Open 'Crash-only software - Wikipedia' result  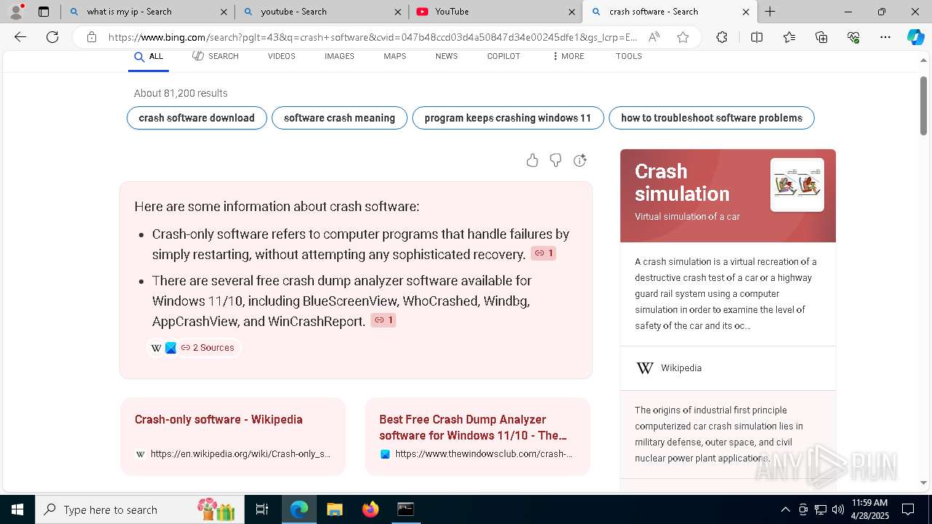pyautogui.click(x=218, y=419)
